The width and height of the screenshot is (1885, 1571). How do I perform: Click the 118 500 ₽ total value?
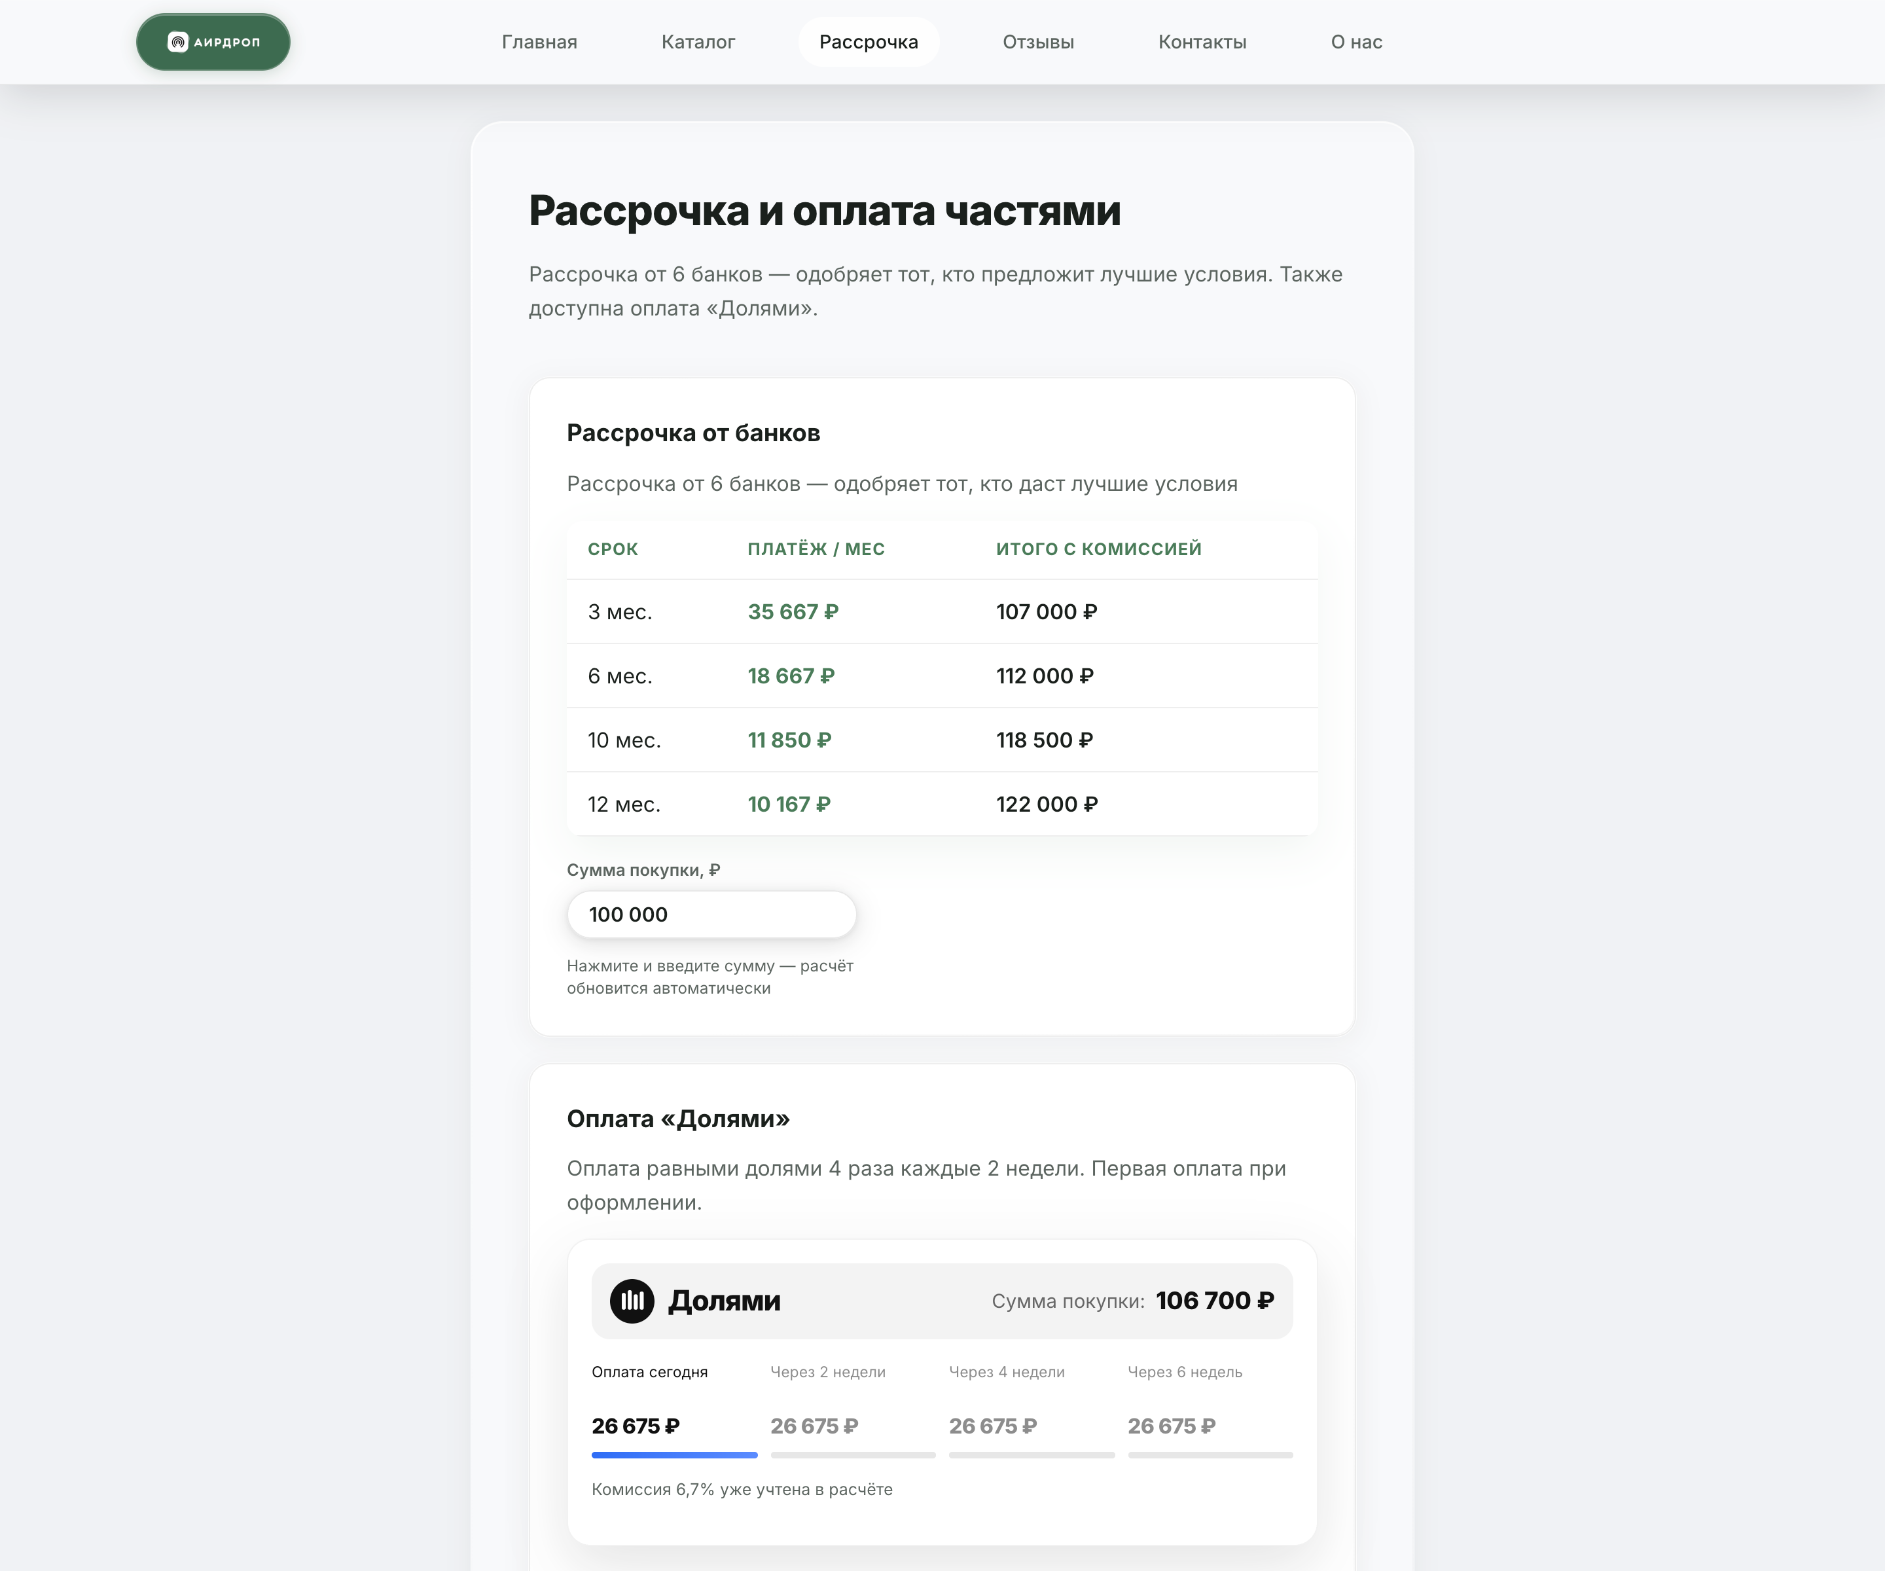coord(1045,740)
